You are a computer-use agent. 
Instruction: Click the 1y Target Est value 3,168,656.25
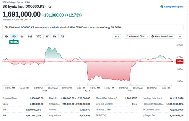[x=177, y=116]
